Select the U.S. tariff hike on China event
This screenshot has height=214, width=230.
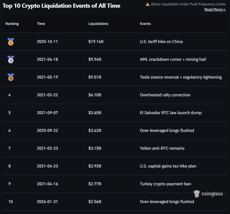coord(161,42)
